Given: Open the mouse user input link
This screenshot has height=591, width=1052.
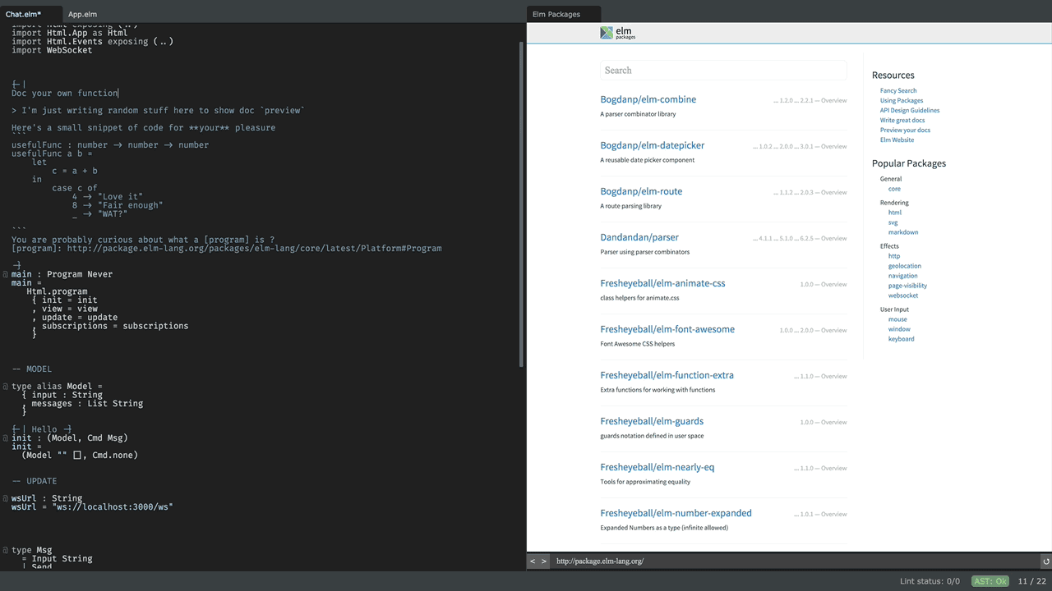Looking at the screenshot, I should point(897,319).
